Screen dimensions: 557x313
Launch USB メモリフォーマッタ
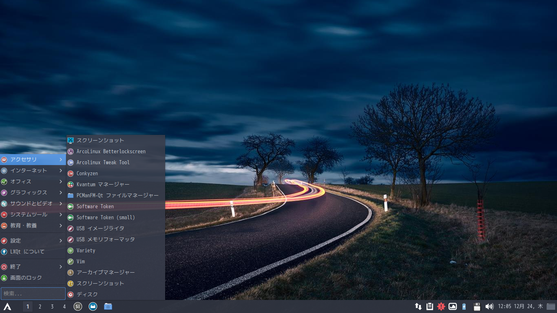pos(116,239)
